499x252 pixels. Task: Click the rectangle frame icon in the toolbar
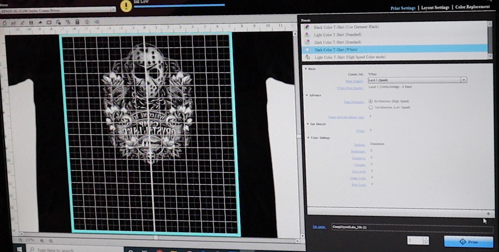[49, 22]
